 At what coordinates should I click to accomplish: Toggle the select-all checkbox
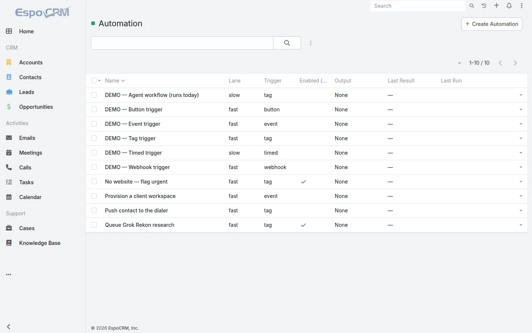pyautogui.click(x=94, y=81)
